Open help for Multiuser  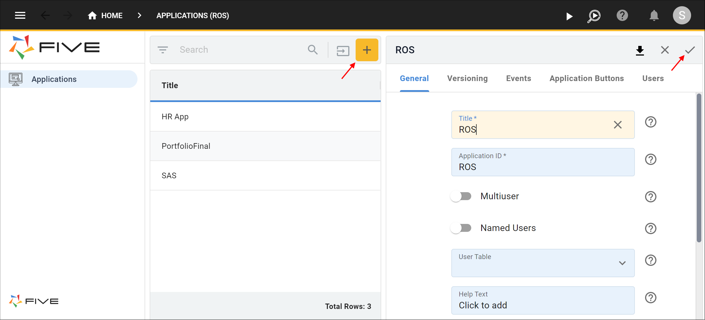pos(650,197)
